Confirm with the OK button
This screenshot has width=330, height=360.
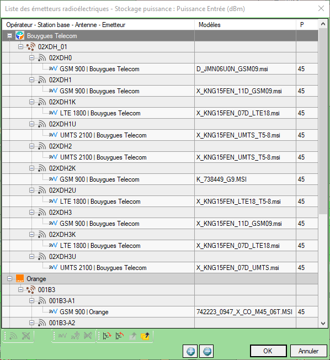pyautogui.click(x=268, y=351)
